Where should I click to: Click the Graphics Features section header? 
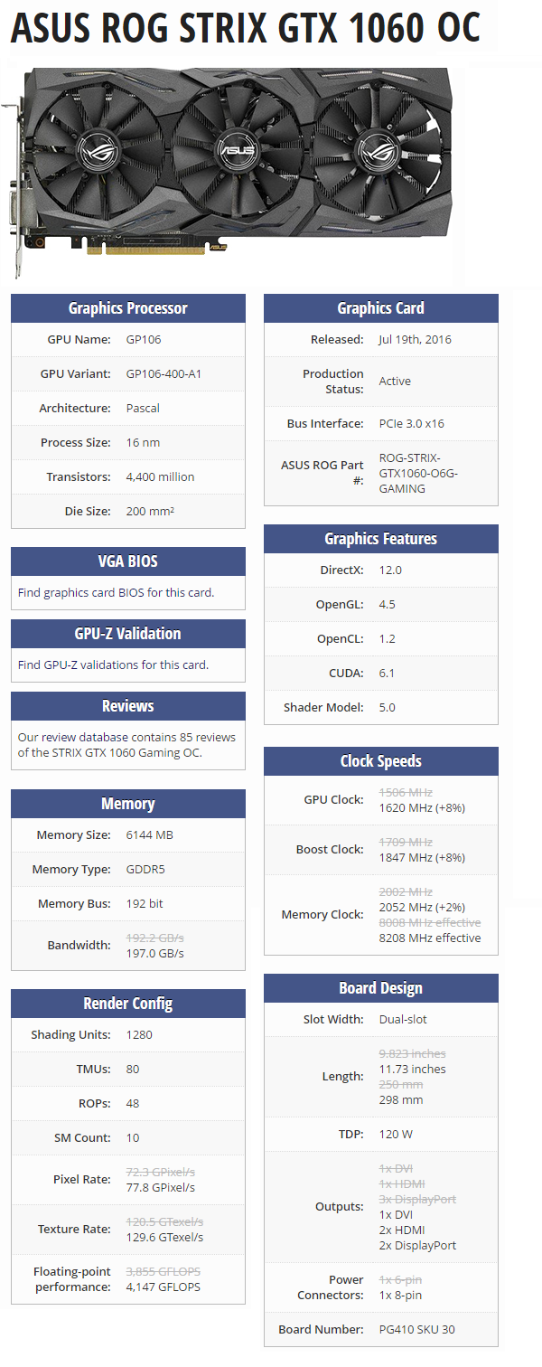point(381,539)
